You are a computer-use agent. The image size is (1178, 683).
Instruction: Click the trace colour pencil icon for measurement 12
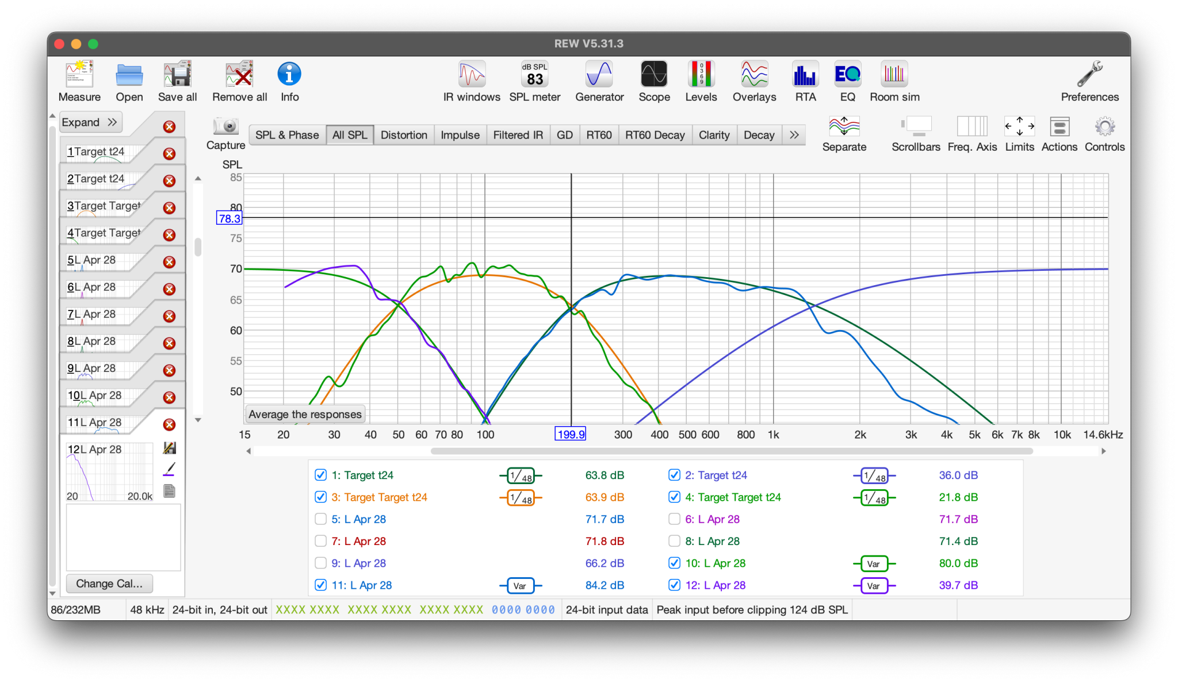pos(169,469)
